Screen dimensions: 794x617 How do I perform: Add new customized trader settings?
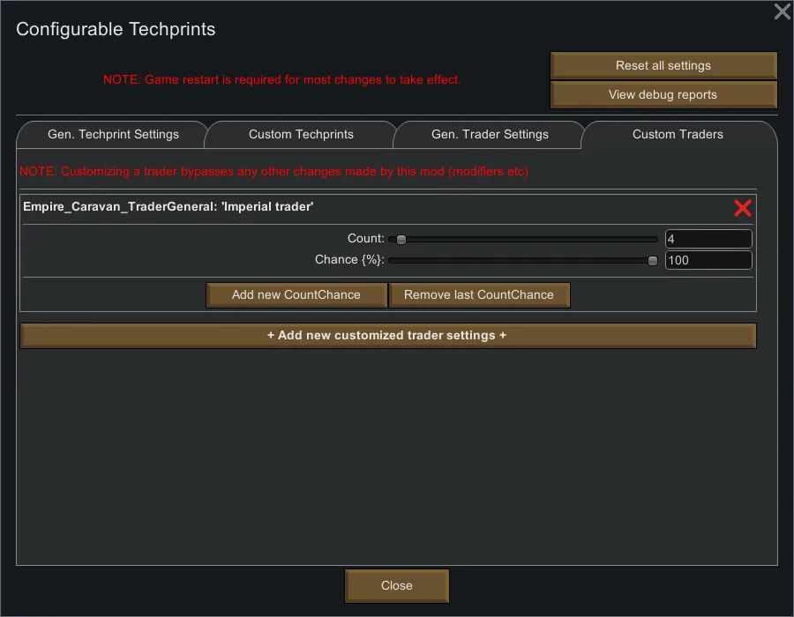tap(387, 336)
